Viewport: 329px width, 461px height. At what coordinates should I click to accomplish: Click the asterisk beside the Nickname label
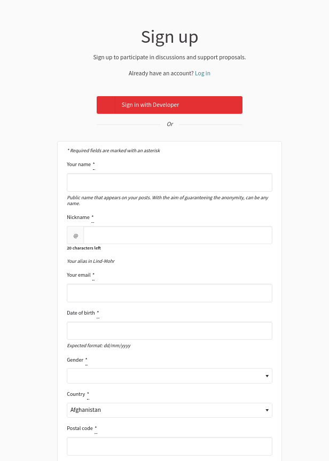click(x=92, y=216)
